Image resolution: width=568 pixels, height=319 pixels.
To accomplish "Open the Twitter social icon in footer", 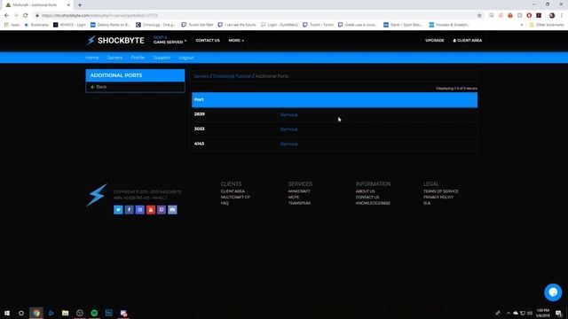I will [x=118, y=210].
